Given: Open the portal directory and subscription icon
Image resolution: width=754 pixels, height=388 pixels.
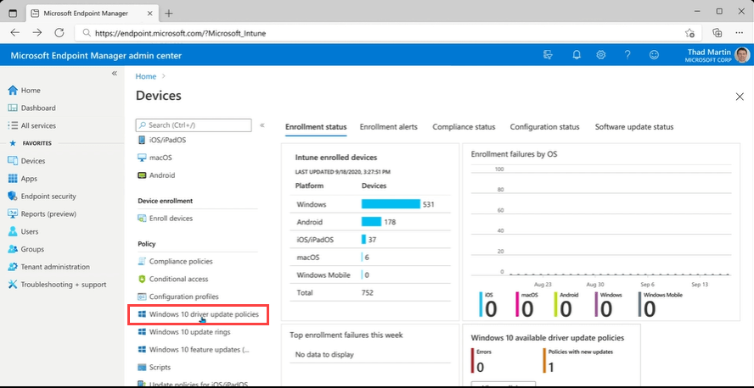Looking at the screenshot, I should coord(548,55).
